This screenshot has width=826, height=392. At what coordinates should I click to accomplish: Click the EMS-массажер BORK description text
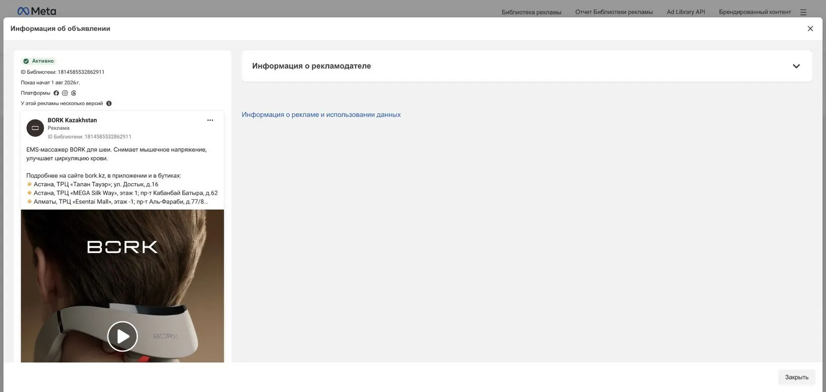point(117,154)
